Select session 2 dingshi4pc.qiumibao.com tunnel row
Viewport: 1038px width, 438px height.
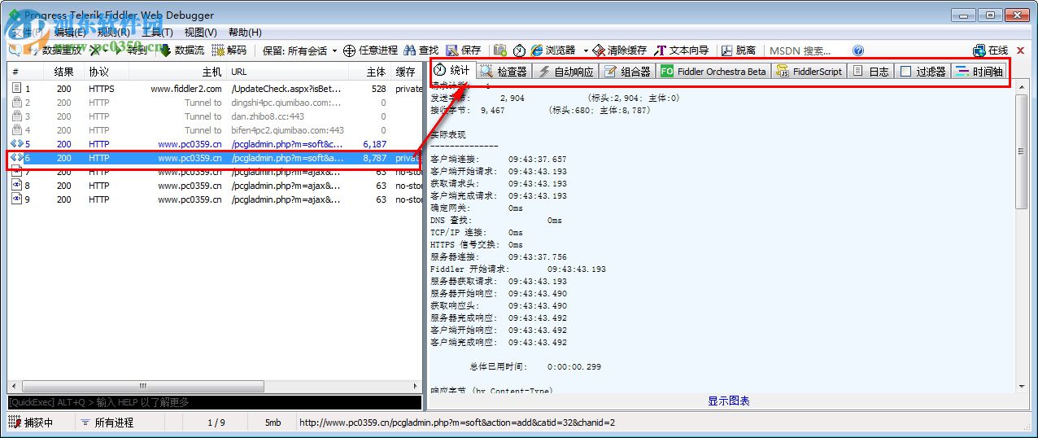coord(215,103)
